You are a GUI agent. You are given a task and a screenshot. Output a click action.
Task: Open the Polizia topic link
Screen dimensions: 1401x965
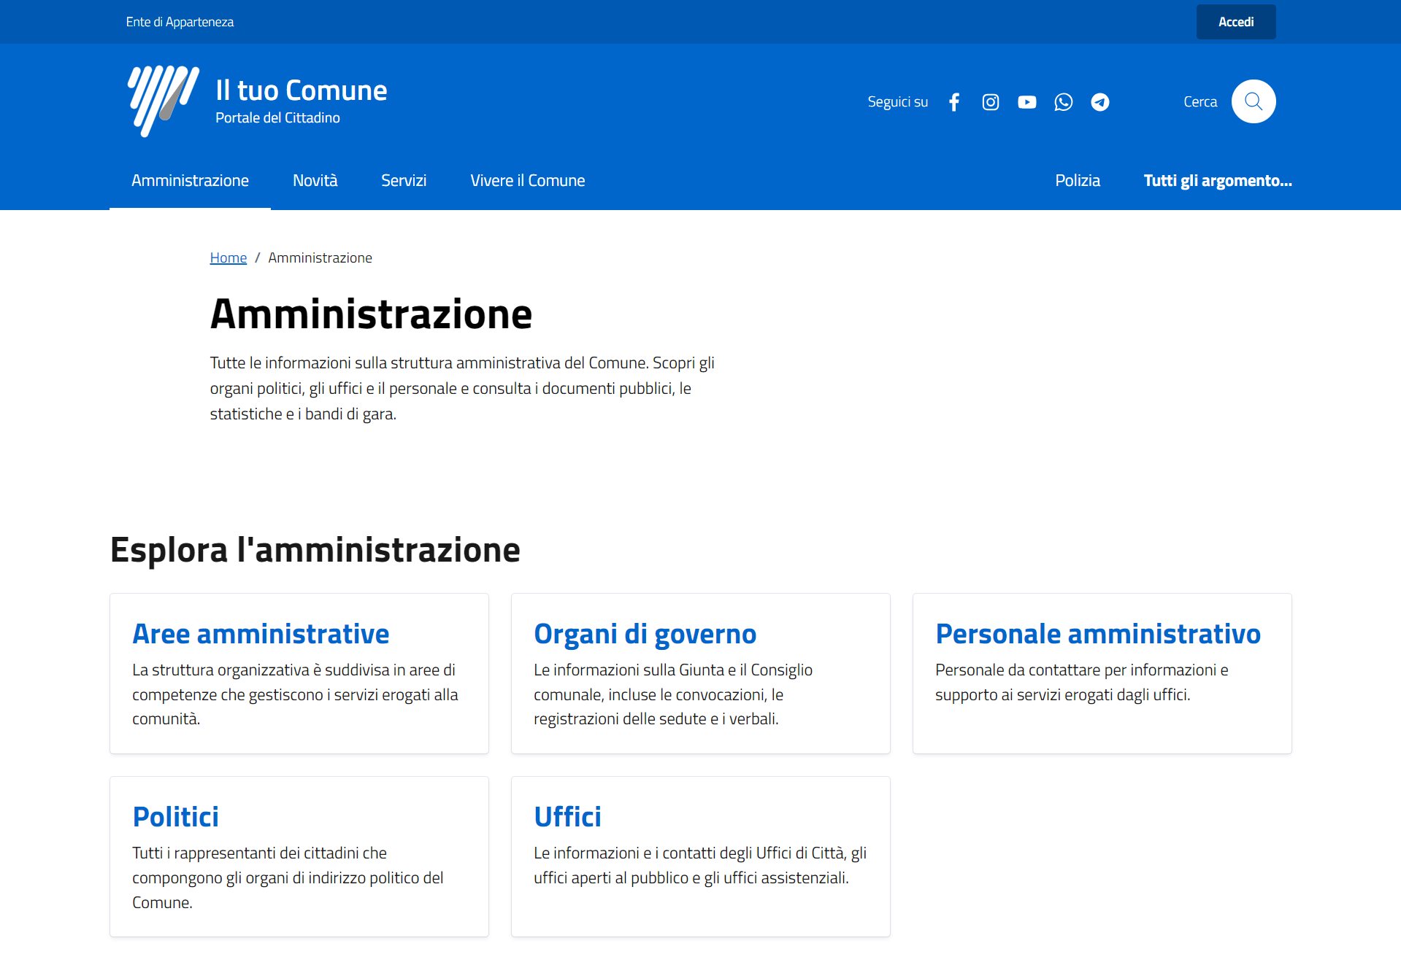tap(1077, 181)
